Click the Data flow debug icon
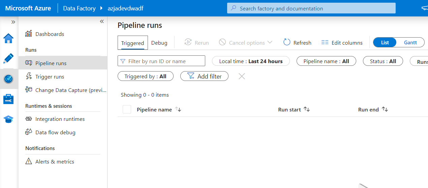The width and height of the screenshot is (428, 188). [29, 132]
